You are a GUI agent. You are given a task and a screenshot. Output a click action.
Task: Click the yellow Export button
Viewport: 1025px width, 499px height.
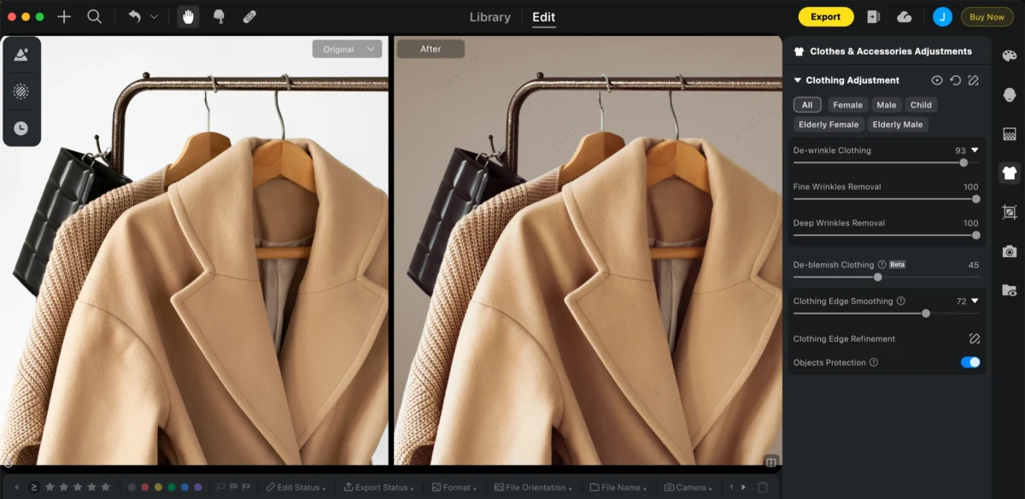point(825,17)
